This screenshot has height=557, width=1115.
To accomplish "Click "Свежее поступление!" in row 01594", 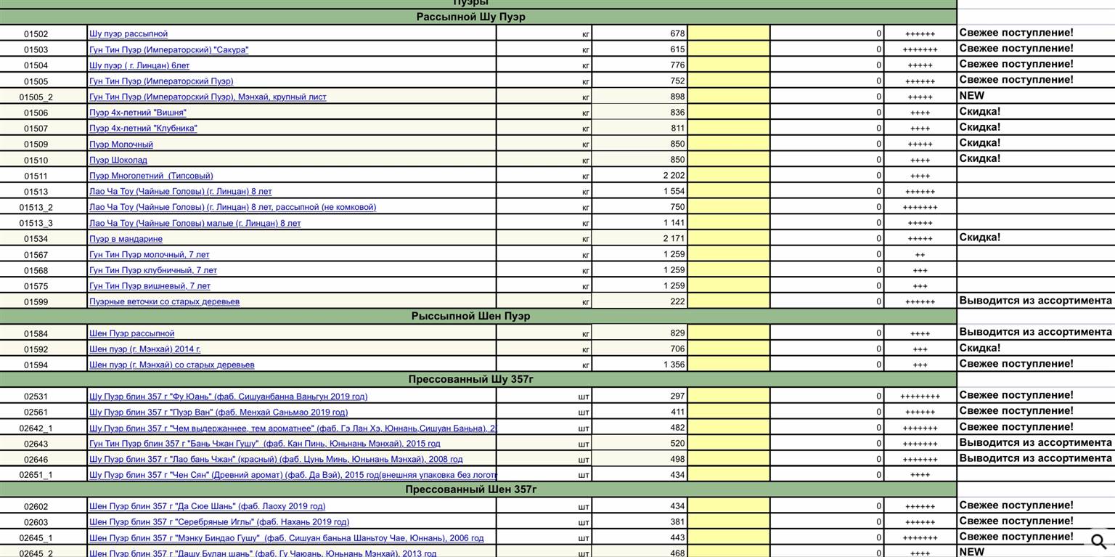I will click(1016, 364).
